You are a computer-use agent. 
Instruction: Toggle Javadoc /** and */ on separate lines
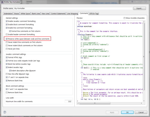7,77
